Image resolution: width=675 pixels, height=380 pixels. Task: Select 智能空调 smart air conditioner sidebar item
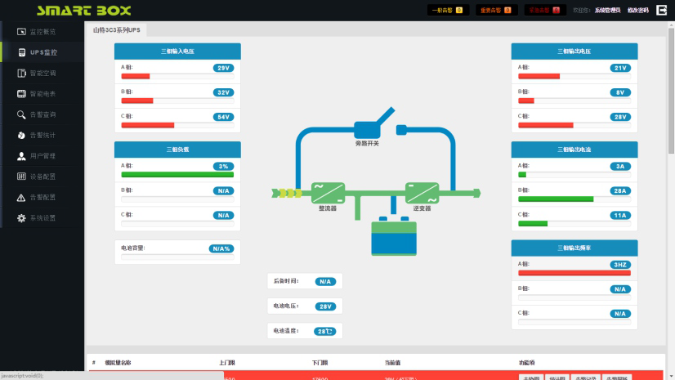[42, 73]
